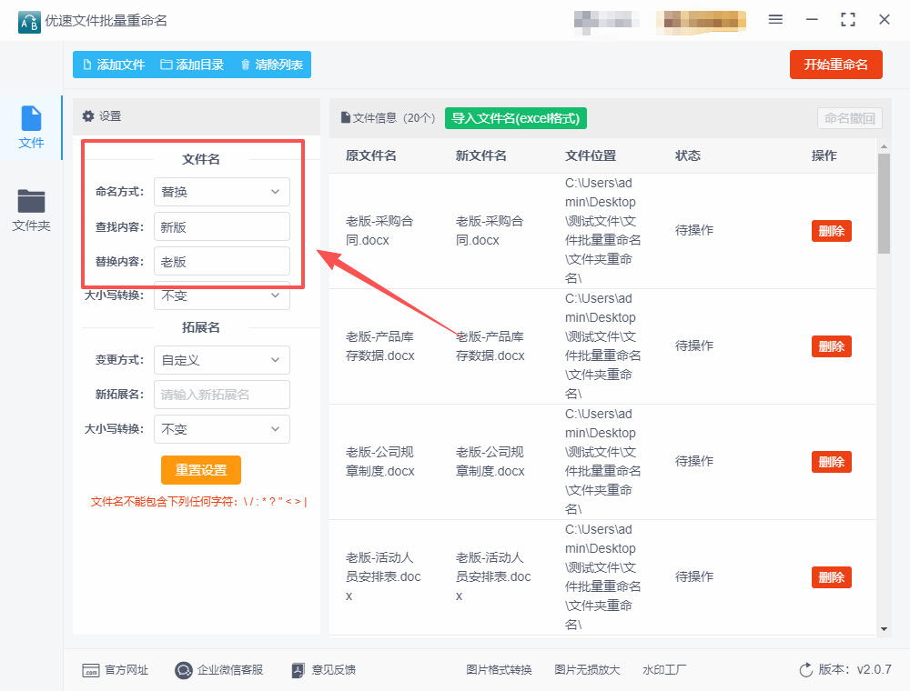Click the 开始重命名 button
The width and height of the screenshot is (910, 691).
coord(835,65)
